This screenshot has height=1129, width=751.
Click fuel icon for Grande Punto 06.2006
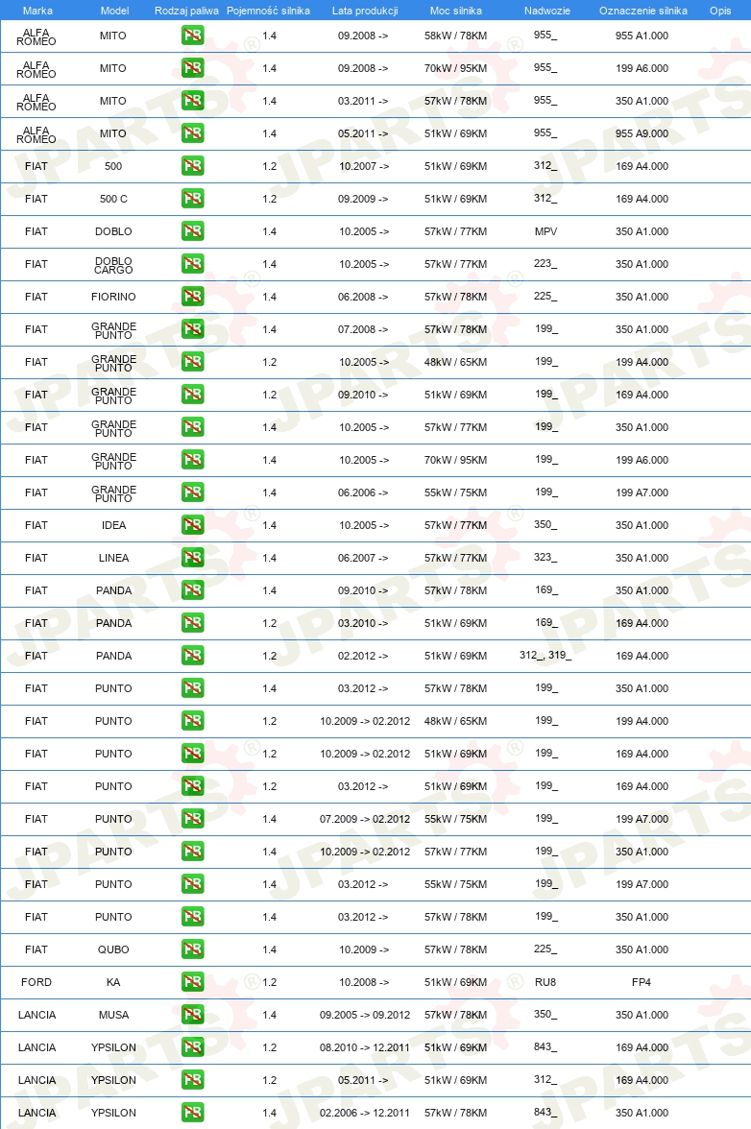(x=192, y=492)
